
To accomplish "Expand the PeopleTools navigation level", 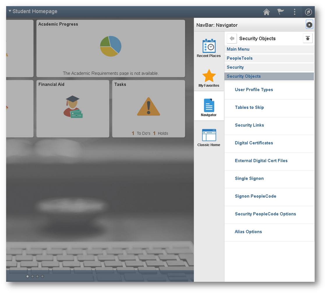I will click(240, 58).
